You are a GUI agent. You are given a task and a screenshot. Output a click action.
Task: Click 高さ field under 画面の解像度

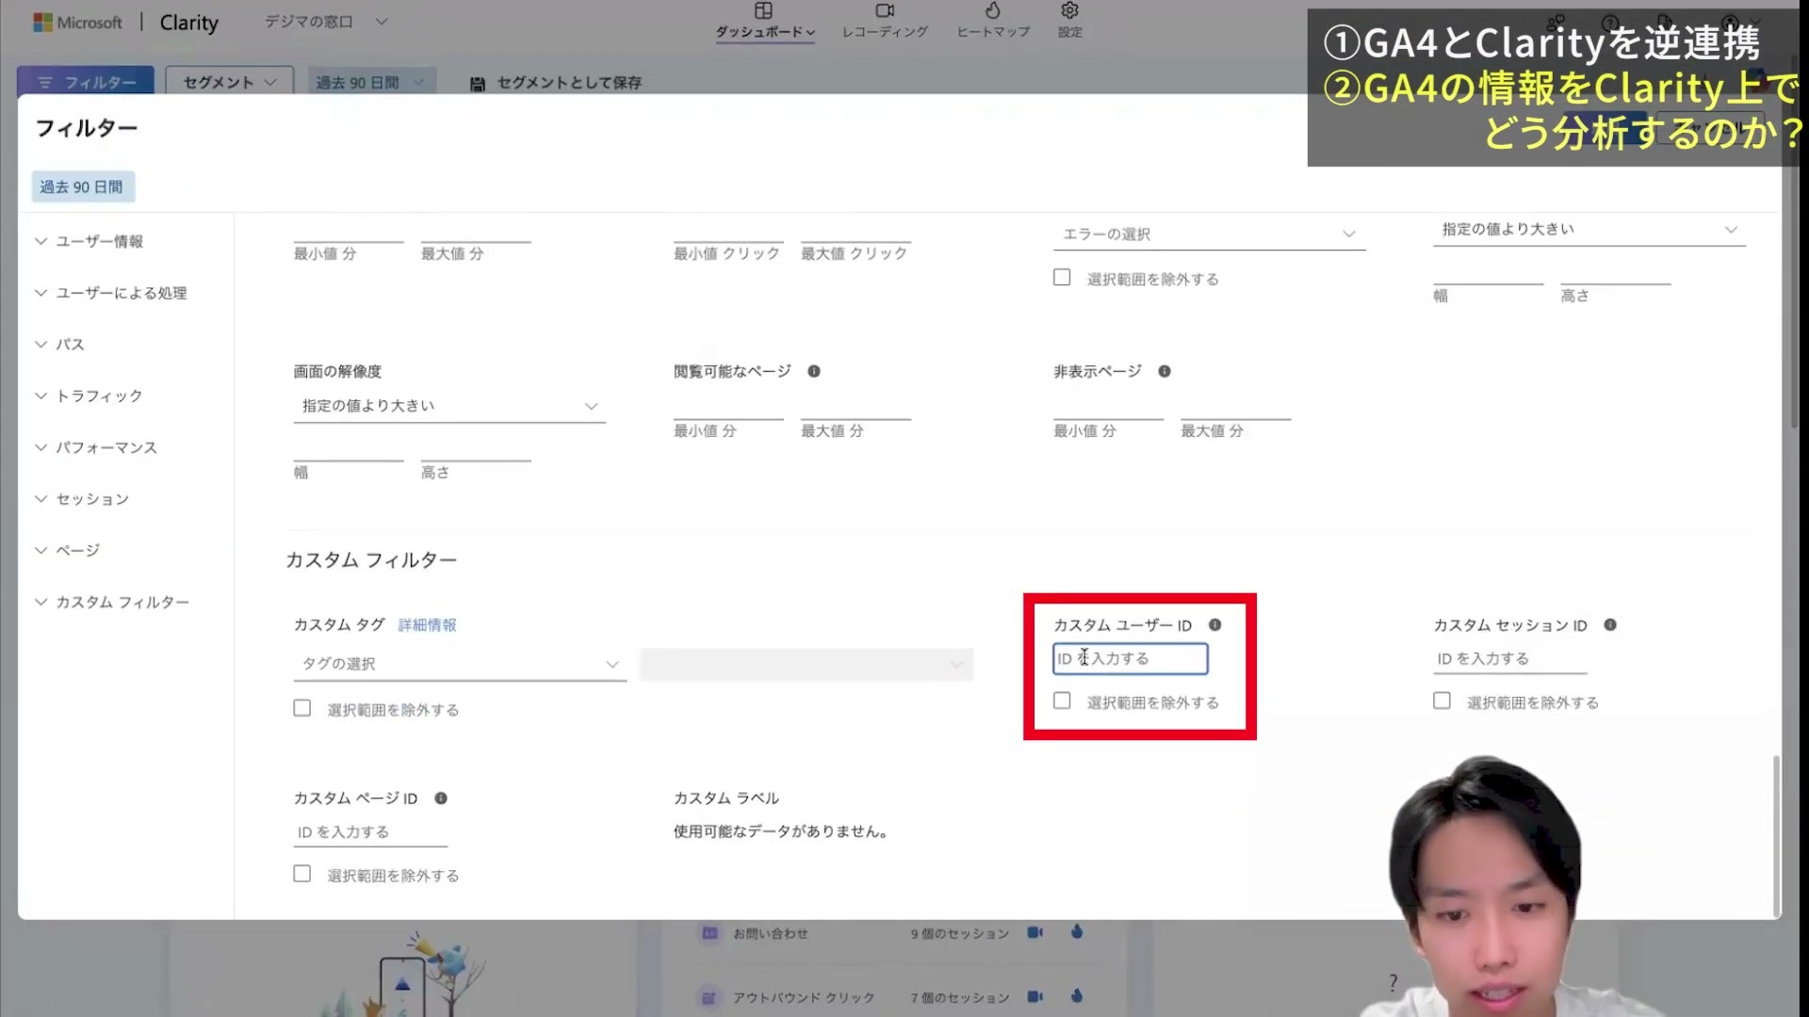(x=476, y=450)
